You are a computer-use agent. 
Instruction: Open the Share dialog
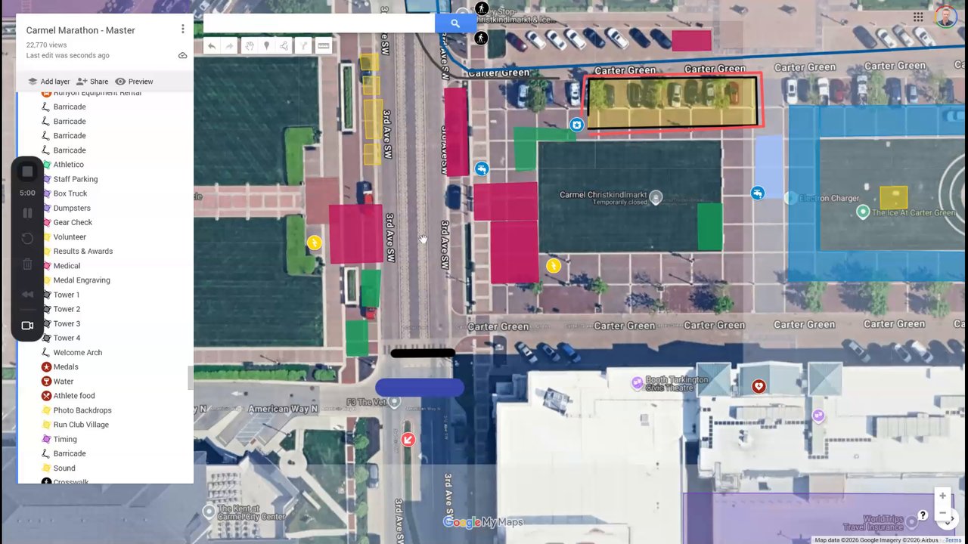coord(92,82)
